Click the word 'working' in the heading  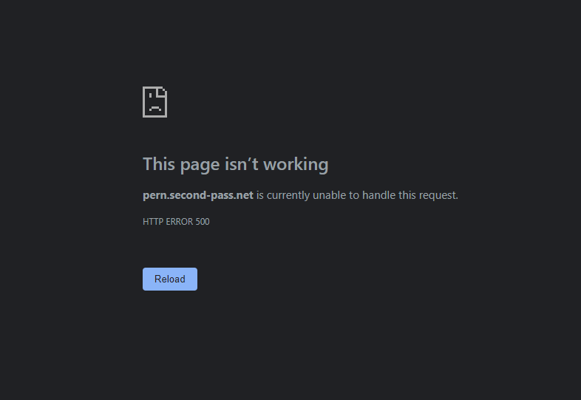296,164
